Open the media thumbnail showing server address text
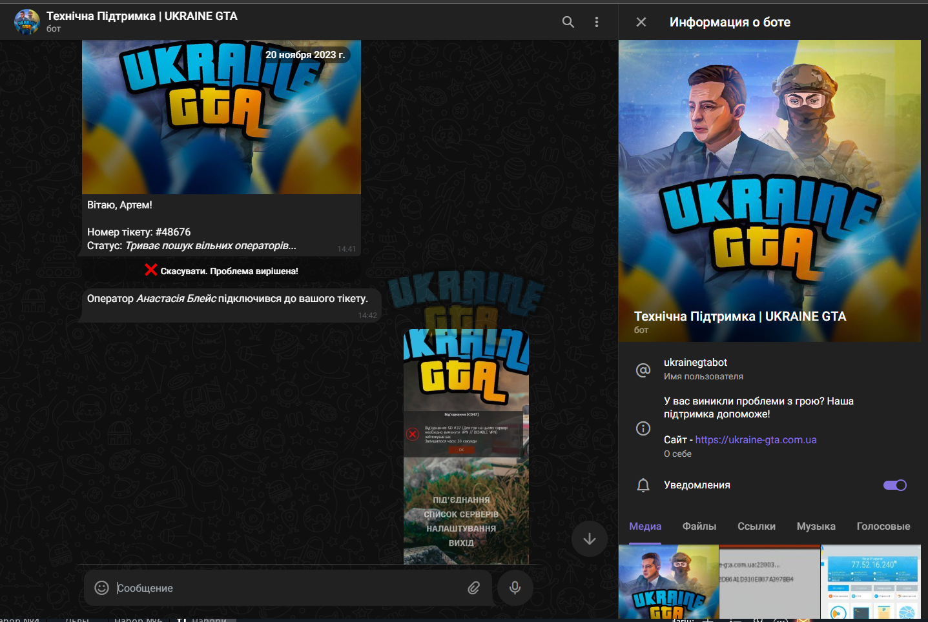This screenshot has width=928, height=622. point(770,581)
